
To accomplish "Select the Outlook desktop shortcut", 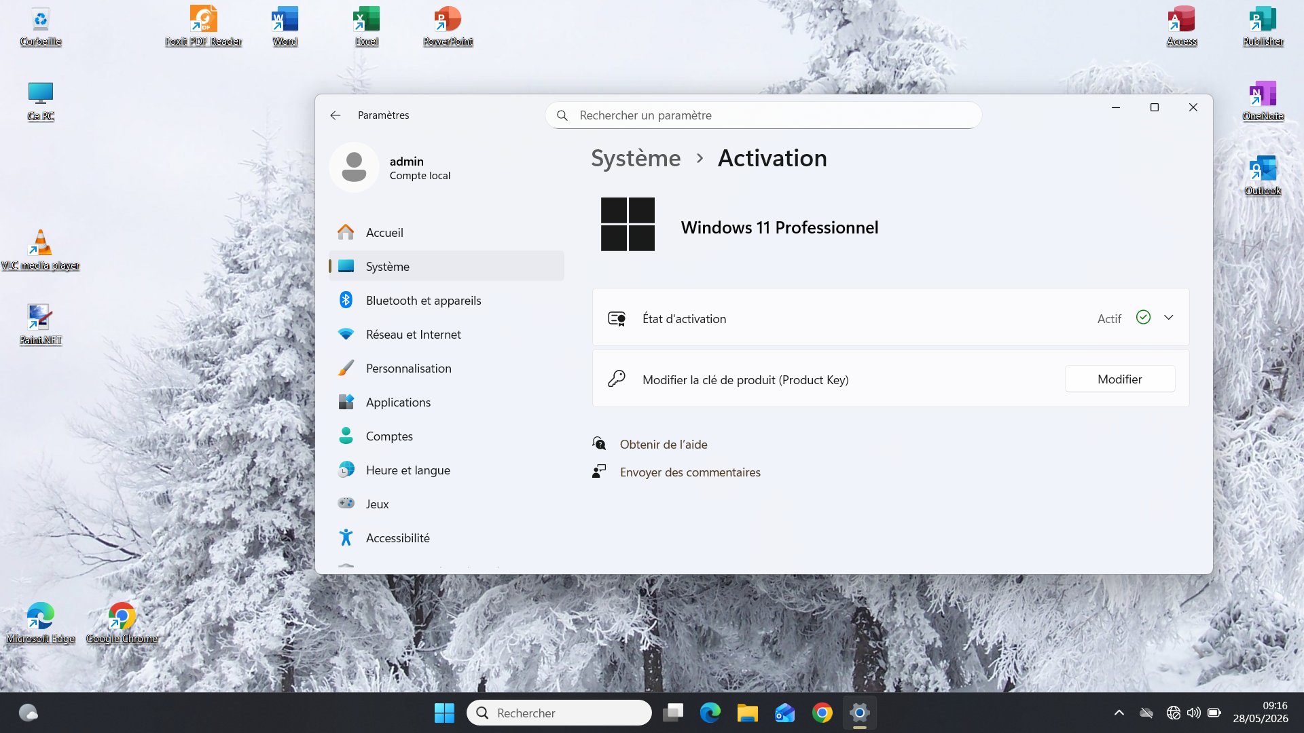I will [x=1263, y=176].
